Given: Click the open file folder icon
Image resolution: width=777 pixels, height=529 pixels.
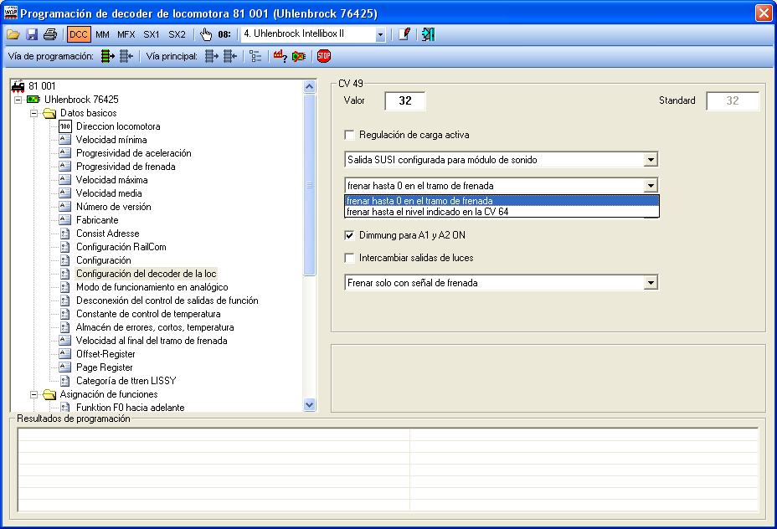Looking at the screenshot, I should pyautogui.click(x=13, y=34).
